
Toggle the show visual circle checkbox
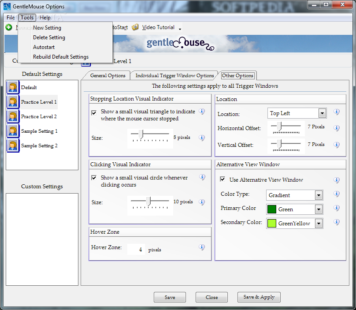click(x=94, y=178)
